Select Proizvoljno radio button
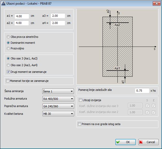This screenshot has height=149, width=162. click(8, 48)
